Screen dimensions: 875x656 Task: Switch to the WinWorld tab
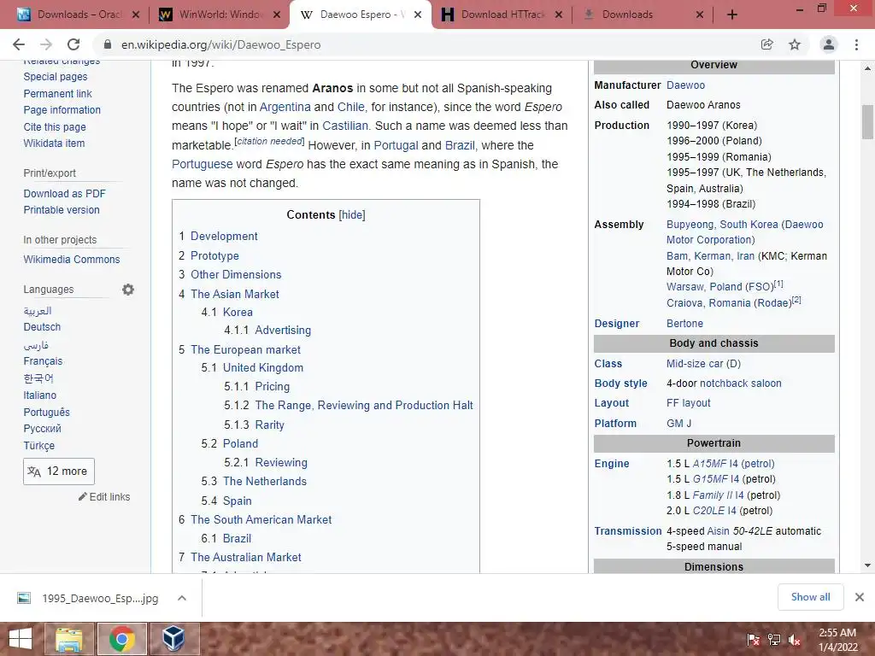click(220, 15)
